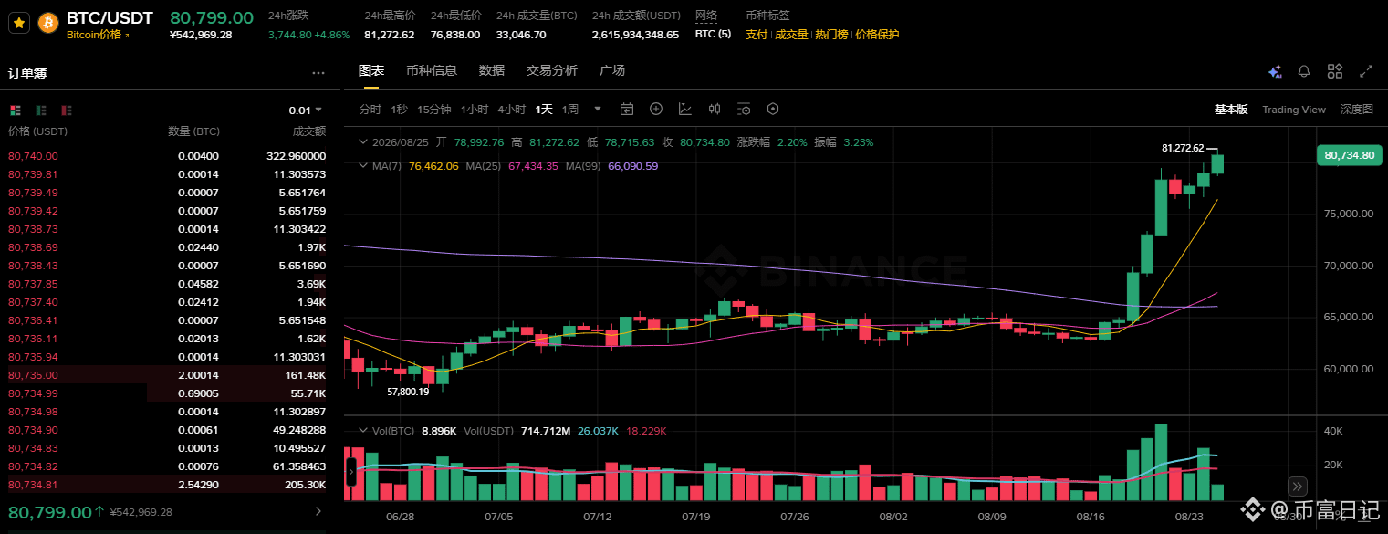The height and width of the screenshot is (534, 1388).
Task: Click the 57,800.19 low price marker
Action: point(407,391)
